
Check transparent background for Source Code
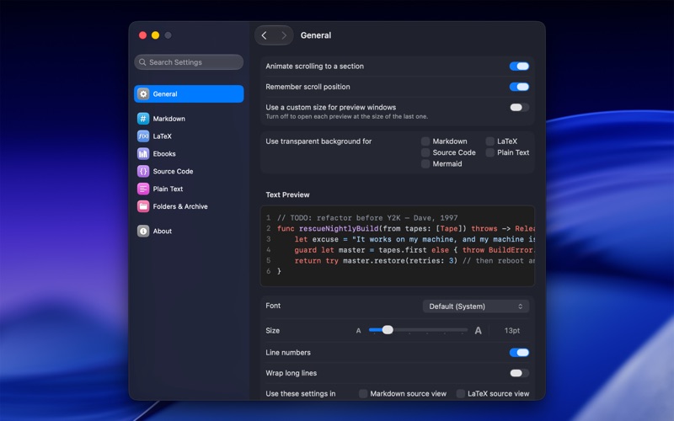[x=425, y=152]
